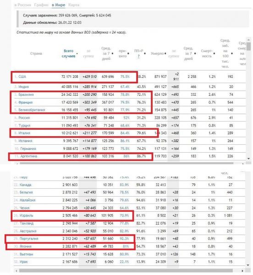Open country link «Россия»
This screenshot has height=275, width=253.
[24, 118]
